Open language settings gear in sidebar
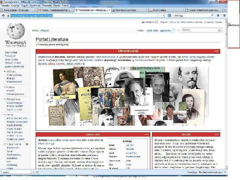The height and width of the screenshot is (180, 240). pos(27,144)
